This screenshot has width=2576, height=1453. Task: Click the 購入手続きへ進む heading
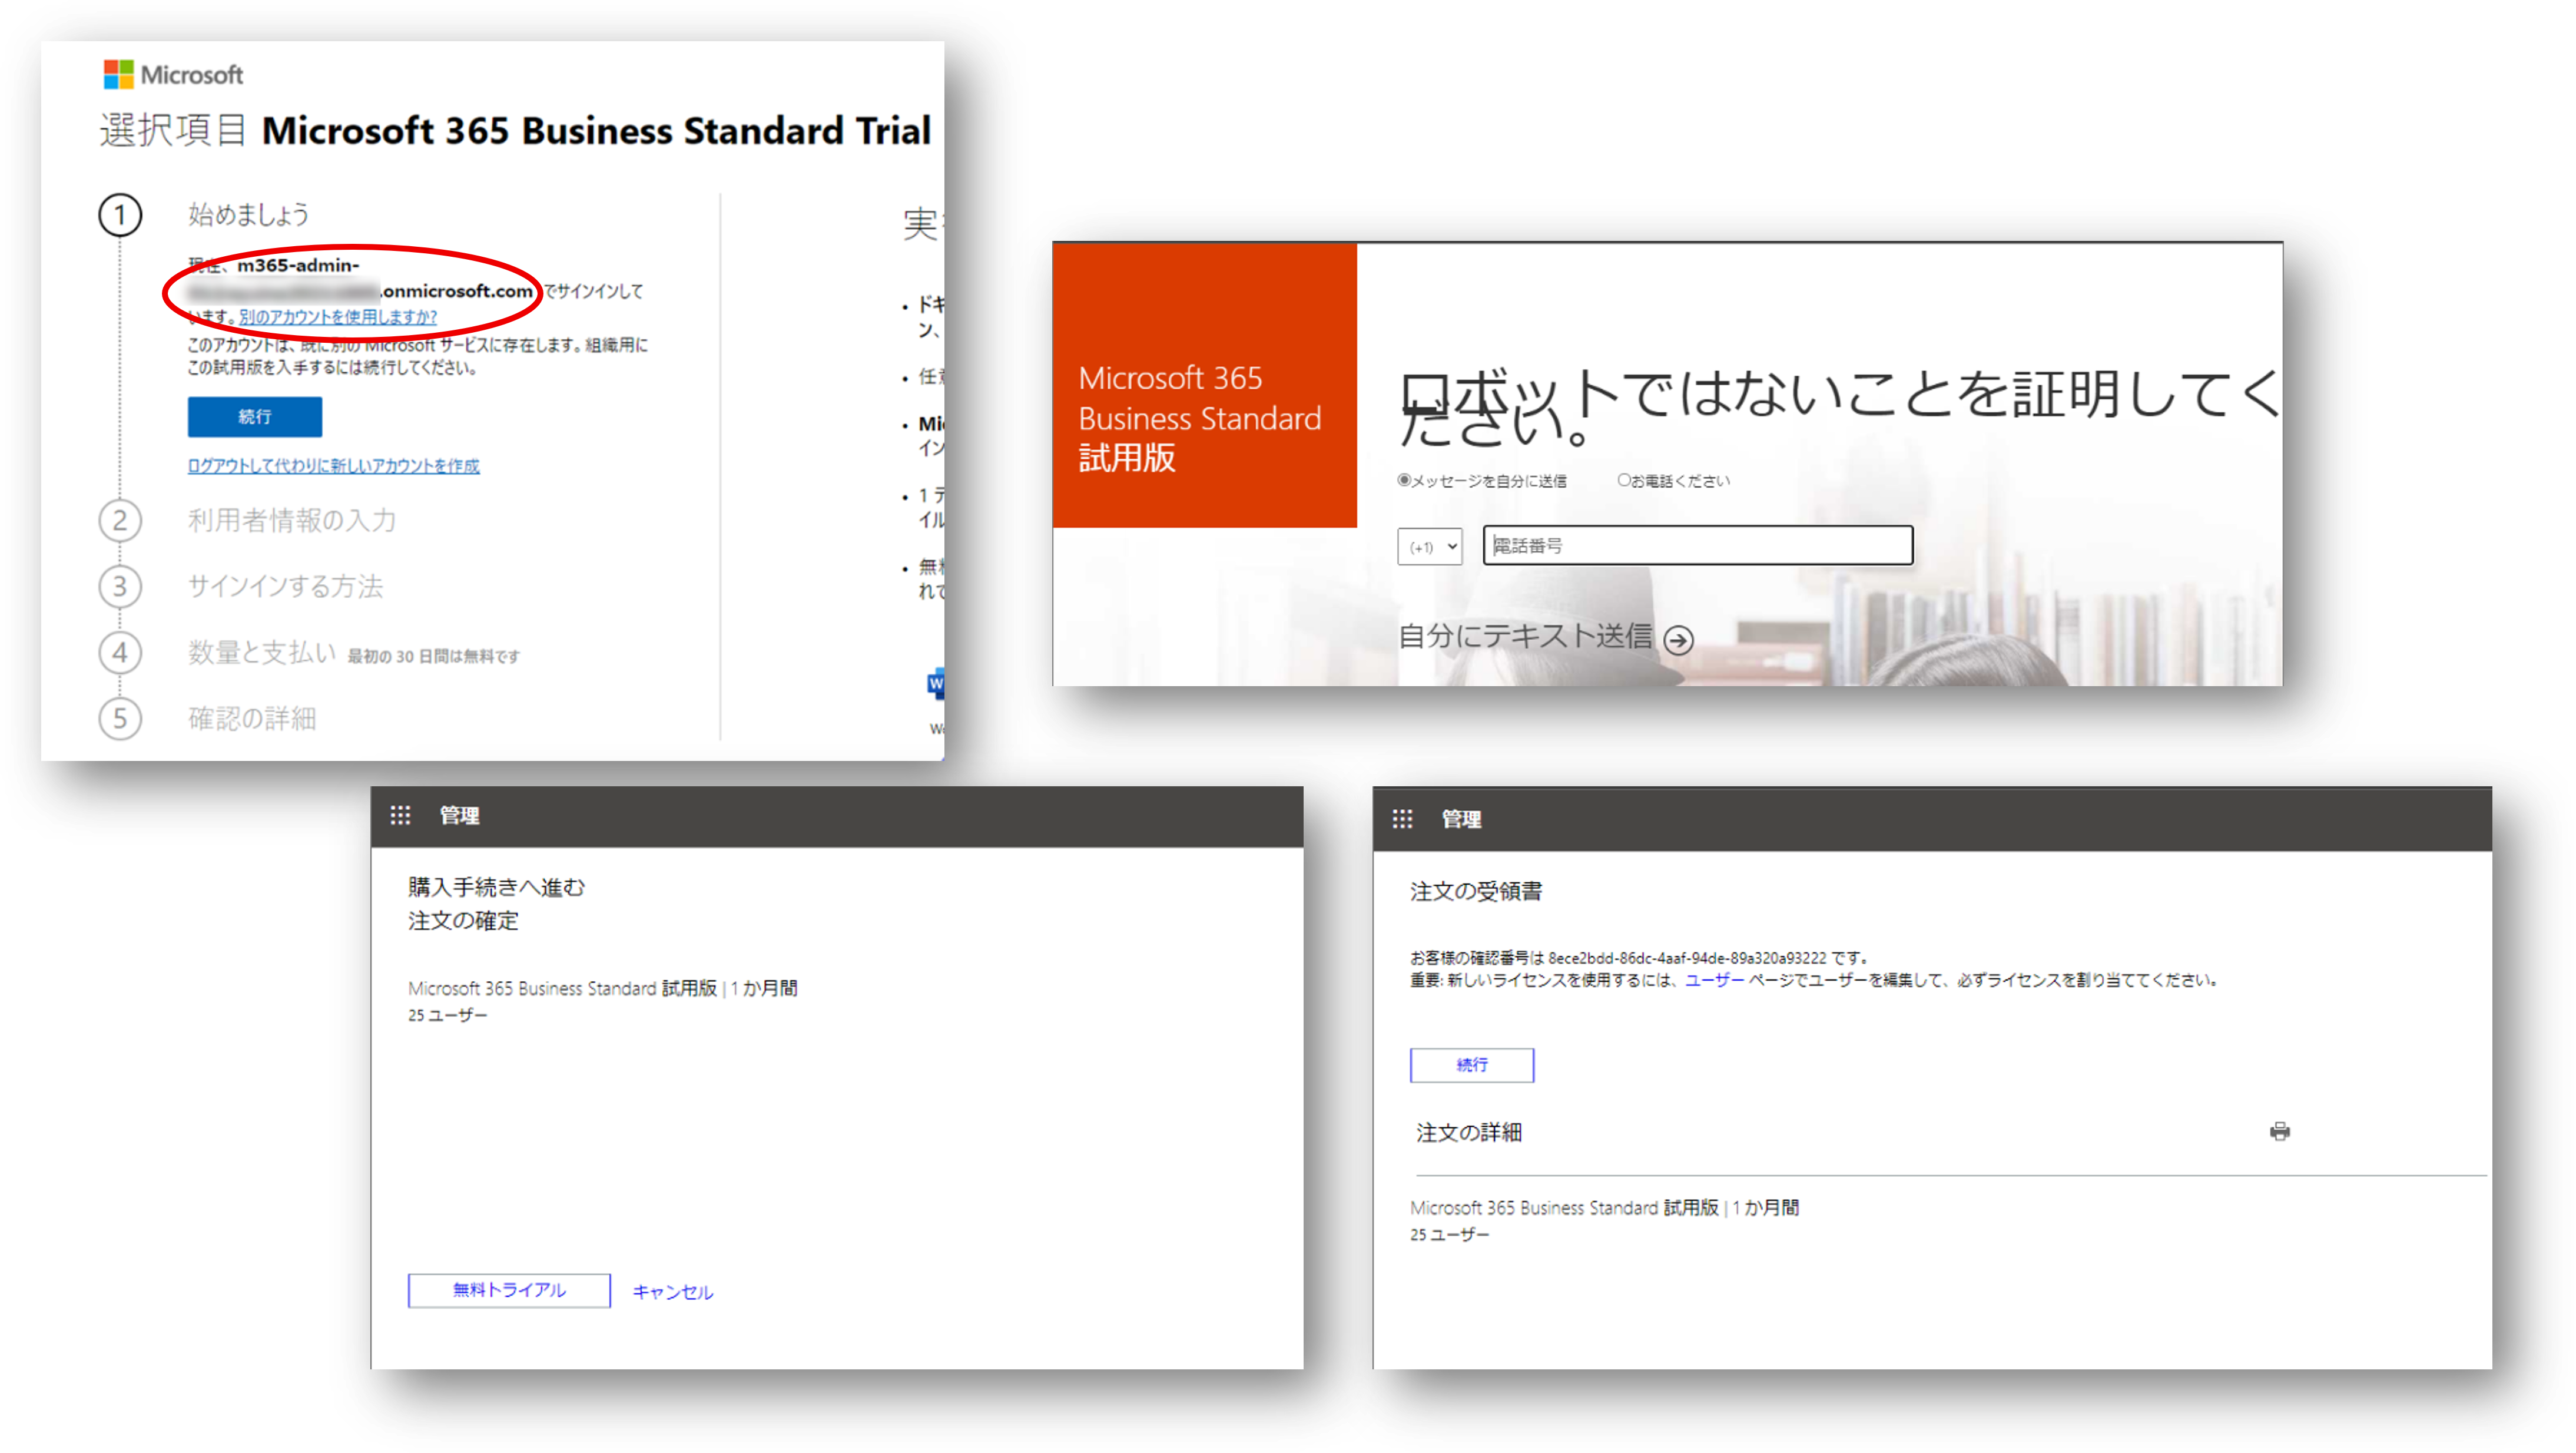(497, 887)
